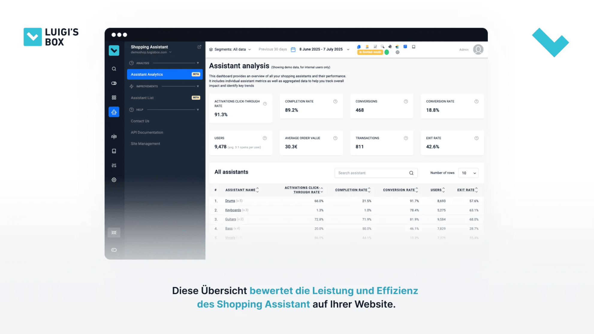594x334 pixels.
Task: Click the Luigi's Box logo in the dashboard sidebar
Action: 114,50
